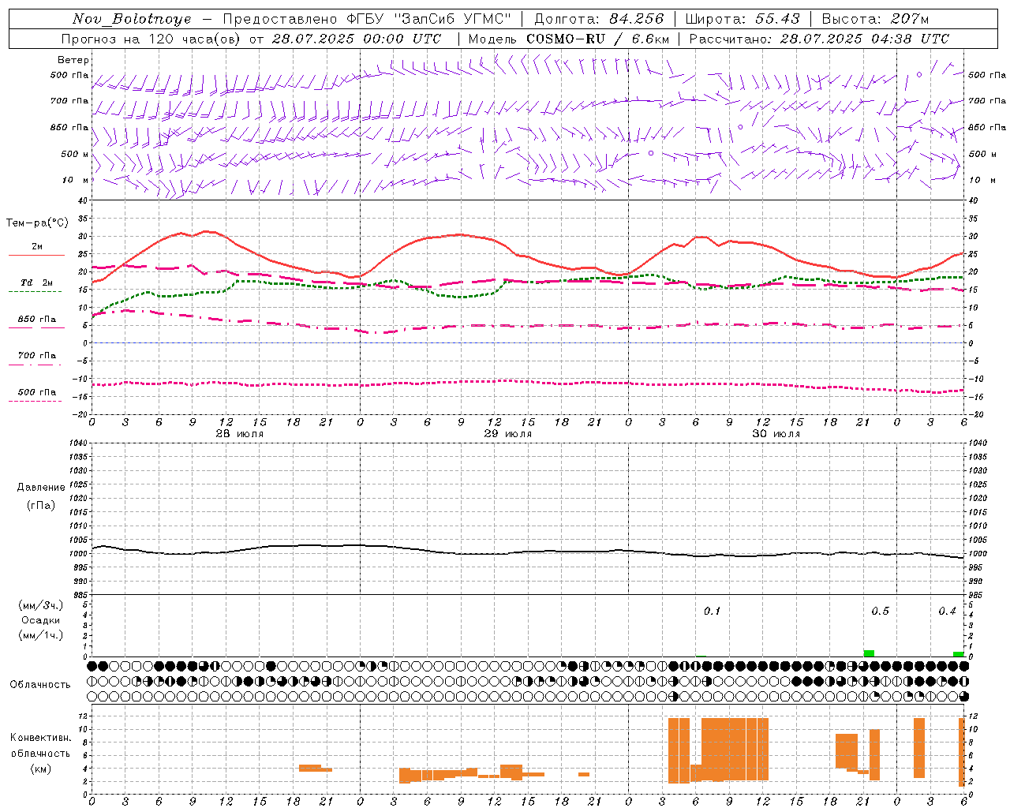Click the pink dotted legend line under 500 гПа
The image size is (1010, 808).
(x=35, y=401)
